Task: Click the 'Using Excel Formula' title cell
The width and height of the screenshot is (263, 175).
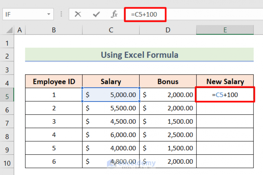Action: pyautogui.click(x=139, y=55)
